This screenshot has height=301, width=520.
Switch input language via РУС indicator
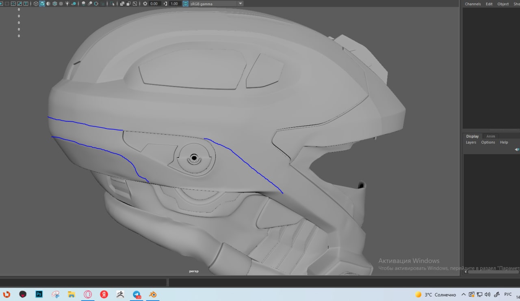[x=508, y=295]
